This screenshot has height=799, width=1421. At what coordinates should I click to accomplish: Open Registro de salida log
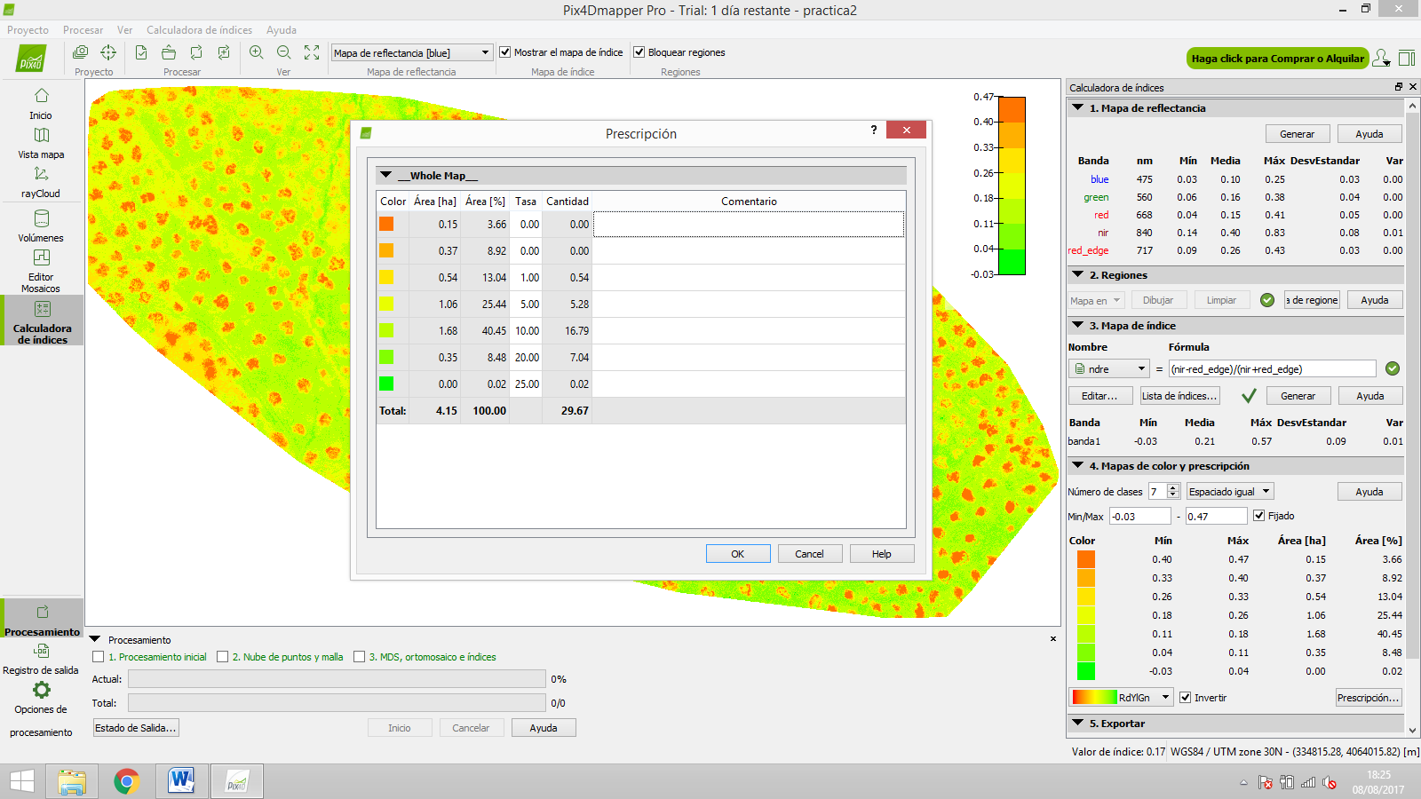click(x=41, y=659)
